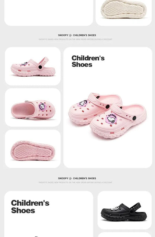Viewport: 155px width, 237px height.
Task: Click the first SNOOPY @ CHILDREN'S SHOES heading
Action: (x=77, y=35)
